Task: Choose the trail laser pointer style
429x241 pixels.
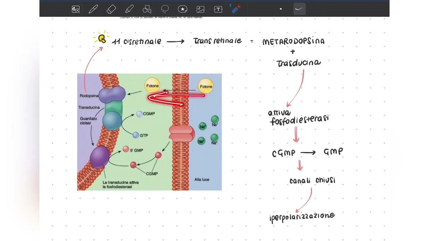Action: pyautogui.click(x=299, y=9)
